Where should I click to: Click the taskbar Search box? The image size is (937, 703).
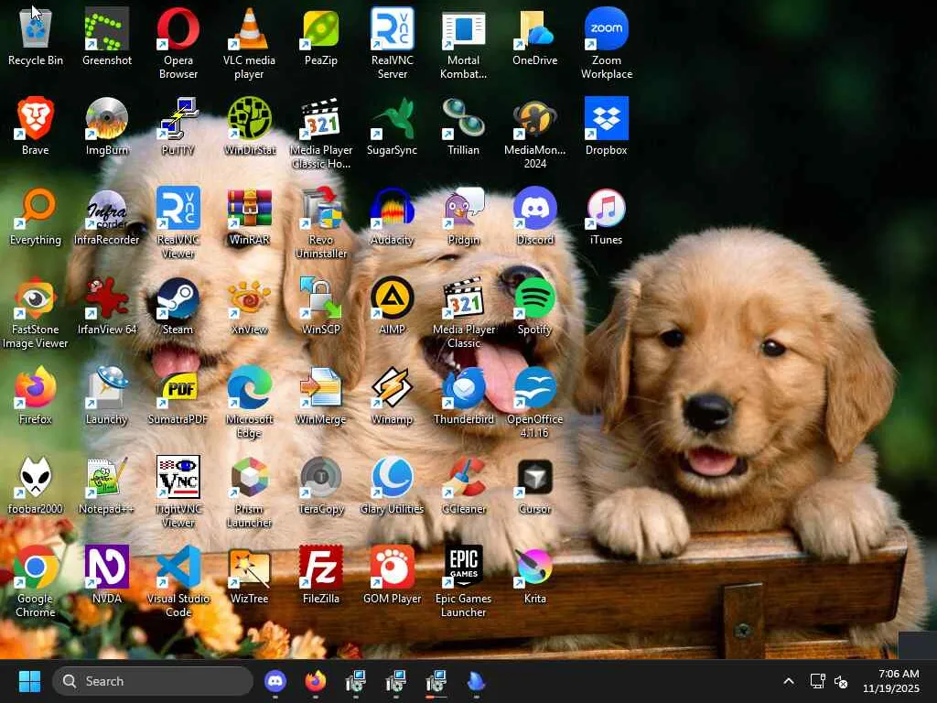coord(153,681)
